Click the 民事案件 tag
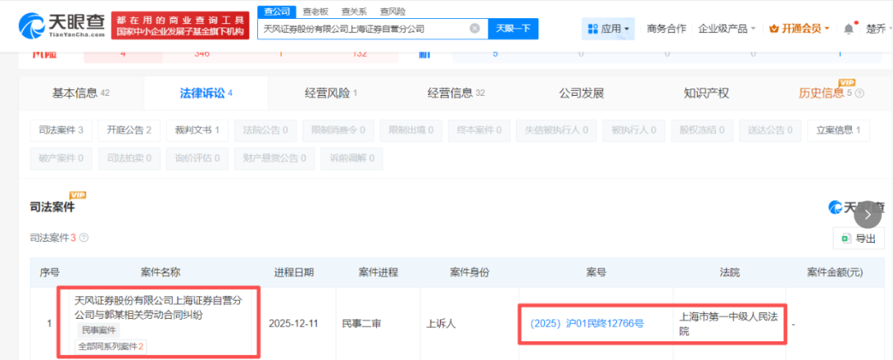Screen dimensions: 893x360 tap(97, 329)
